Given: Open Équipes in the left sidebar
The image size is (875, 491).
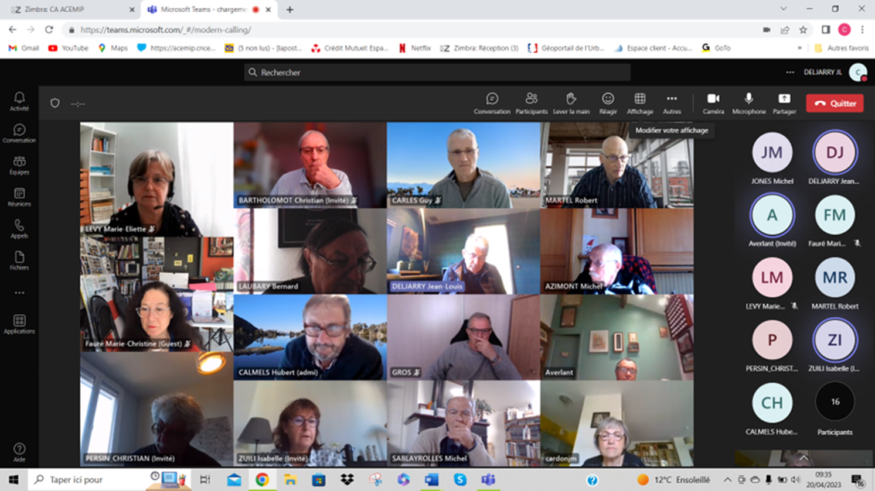Looking at the screenshot, I should (19, 165).
